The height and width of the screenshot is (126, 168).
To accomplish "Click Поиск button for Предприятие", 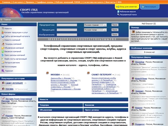I will [115, 25].
